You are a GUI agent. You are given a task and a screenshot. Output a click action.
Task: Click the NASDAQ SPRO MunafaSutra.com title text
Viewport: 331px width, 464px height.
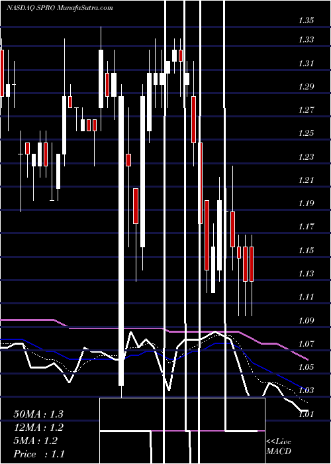(60, 8)
